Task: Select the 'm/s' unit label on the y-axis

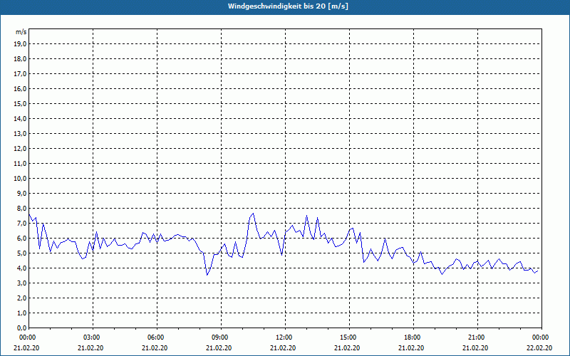Action: pyautogui.click(x=21, y=32)
